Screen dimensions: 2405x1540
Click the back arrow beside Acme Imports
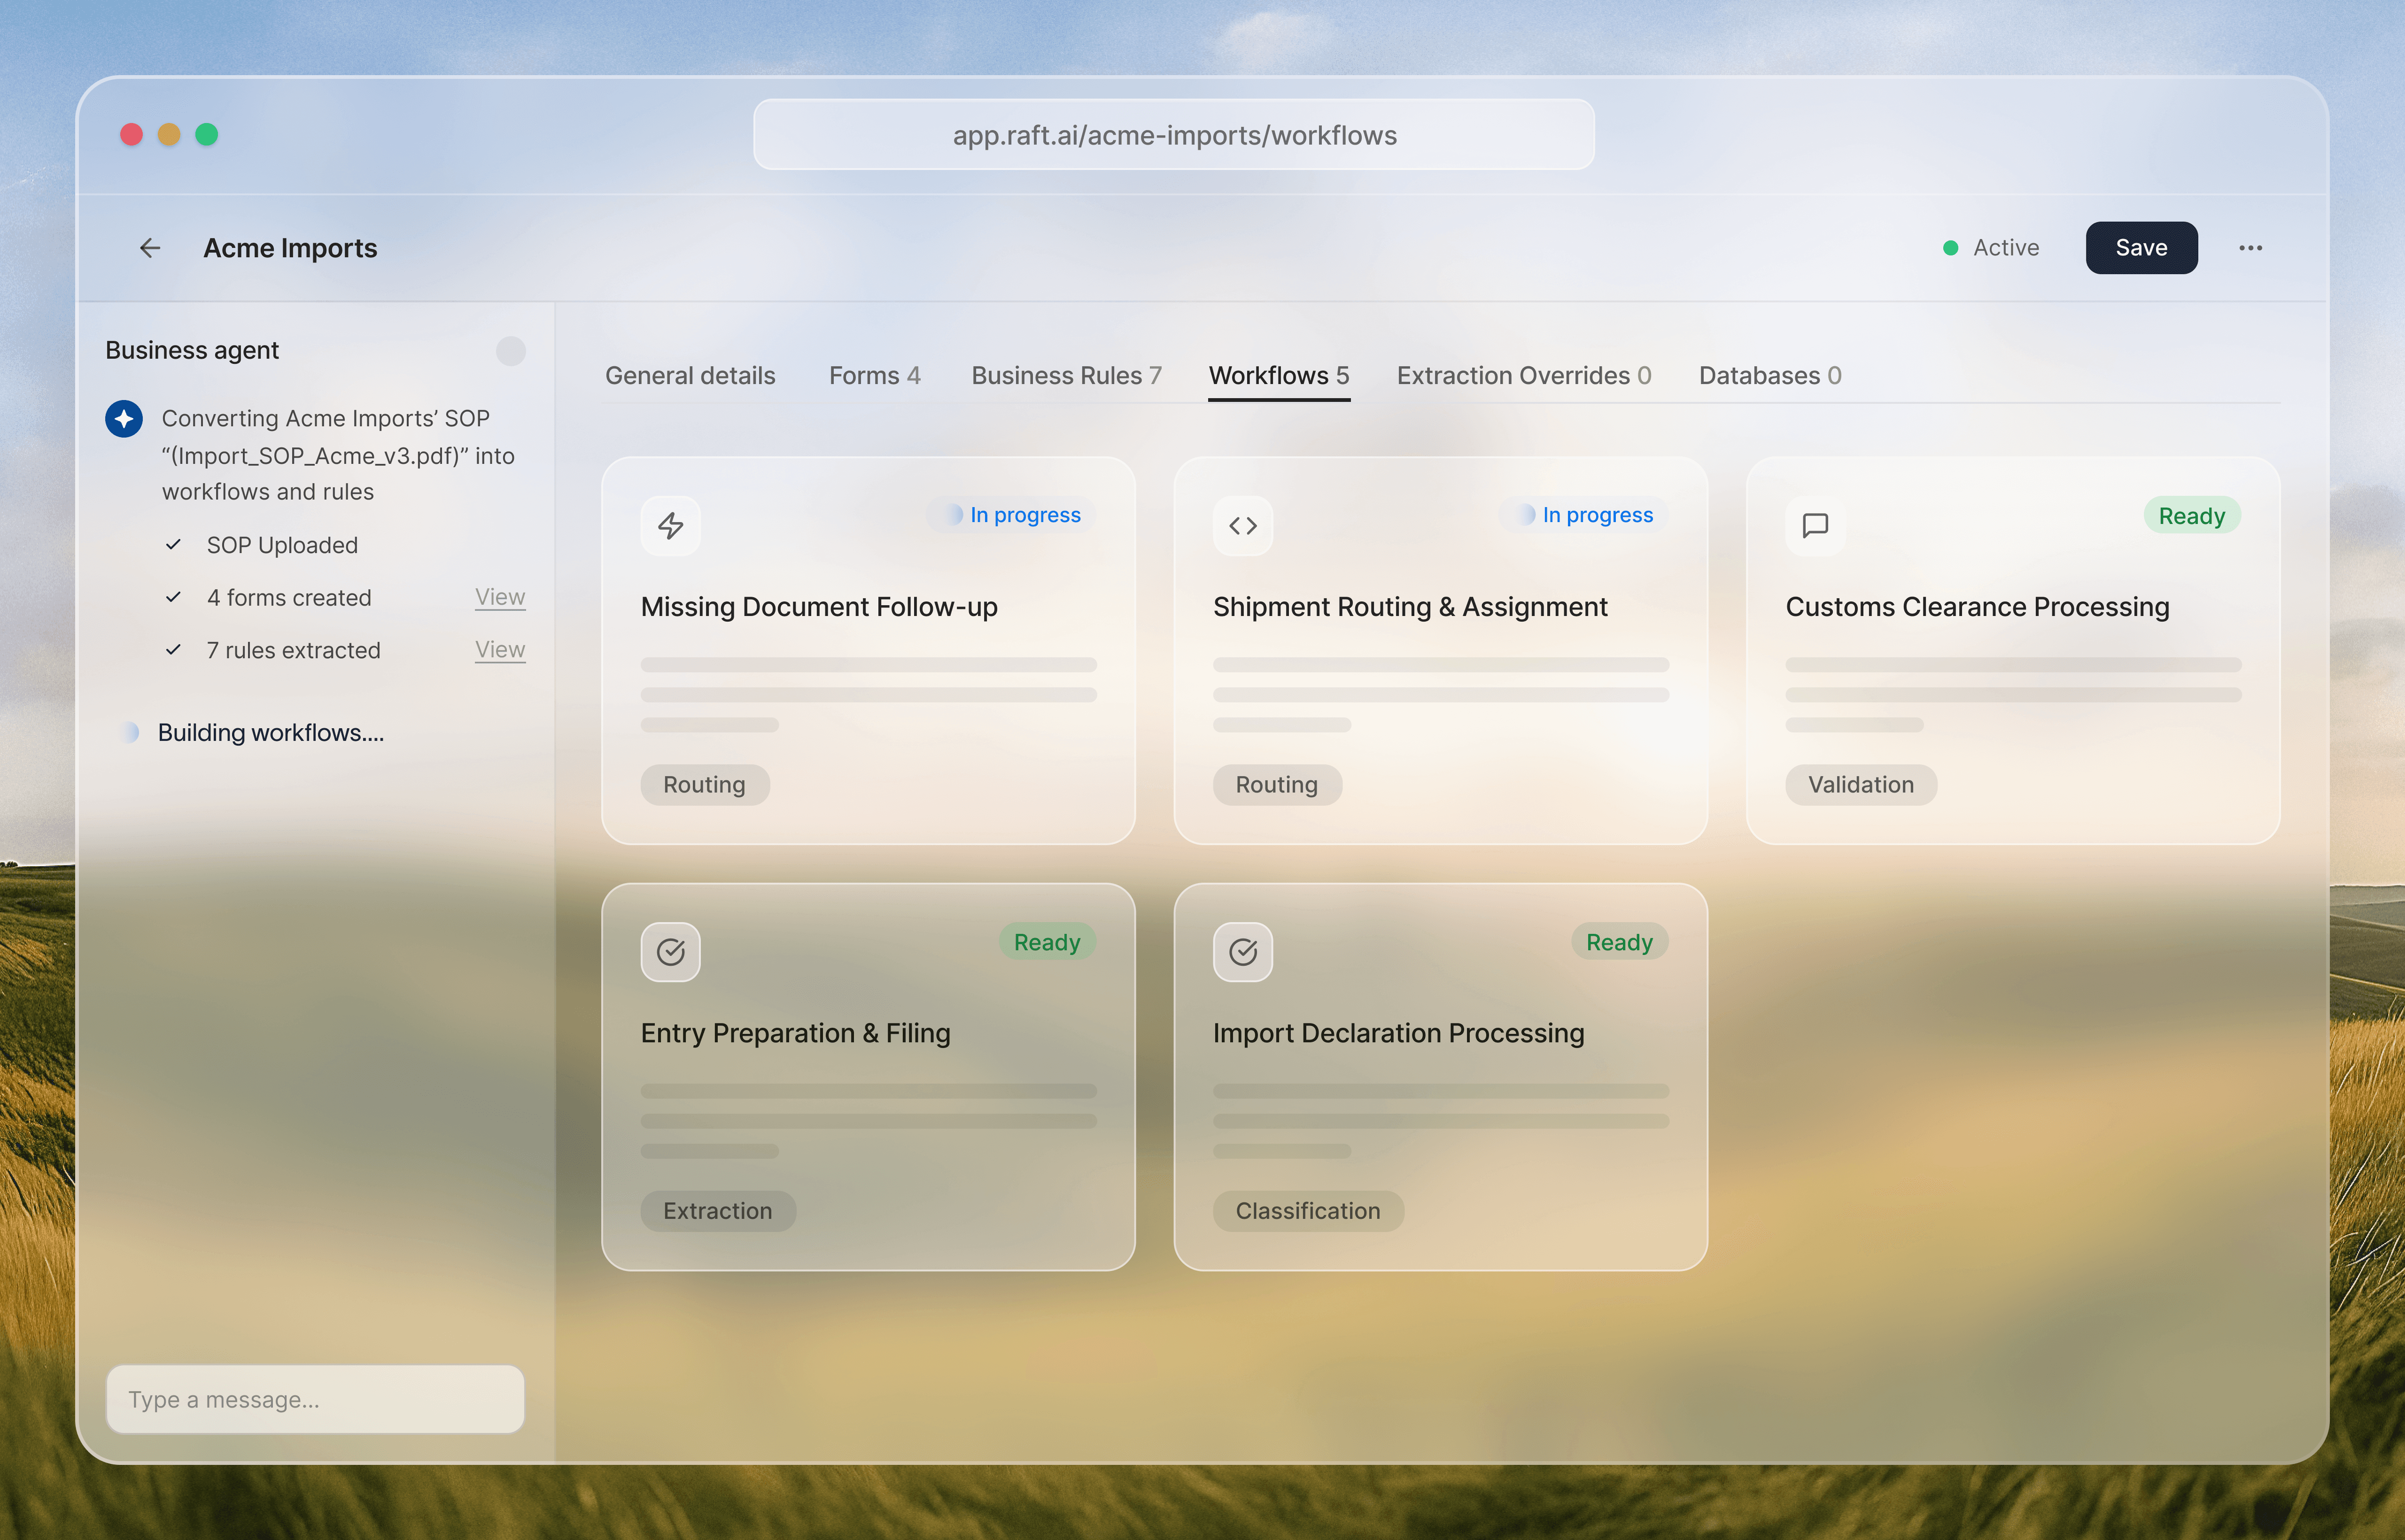[150, 248]
